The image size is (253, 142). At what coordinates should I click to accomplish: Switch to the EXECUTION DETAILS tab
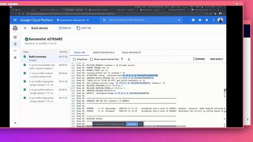tap(104, 52)
